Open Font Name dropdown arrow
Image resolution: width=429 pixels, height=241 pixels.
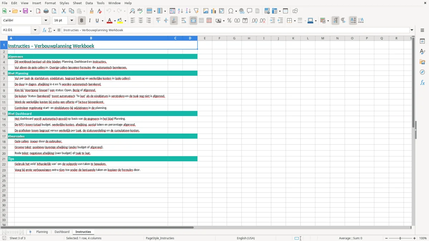coord(46,21)
